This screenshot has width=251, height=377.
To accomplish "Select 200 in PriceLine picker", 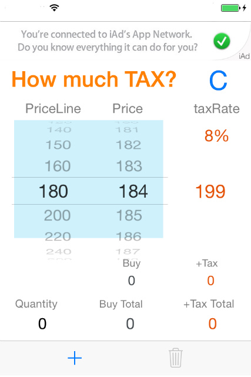I will (x=57, y=215).
